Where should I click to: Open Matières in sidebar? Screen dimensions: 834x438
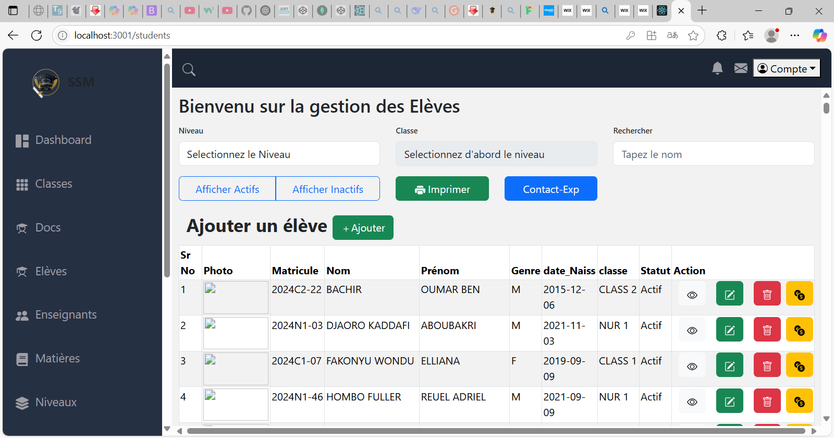(x=47, y=359)
